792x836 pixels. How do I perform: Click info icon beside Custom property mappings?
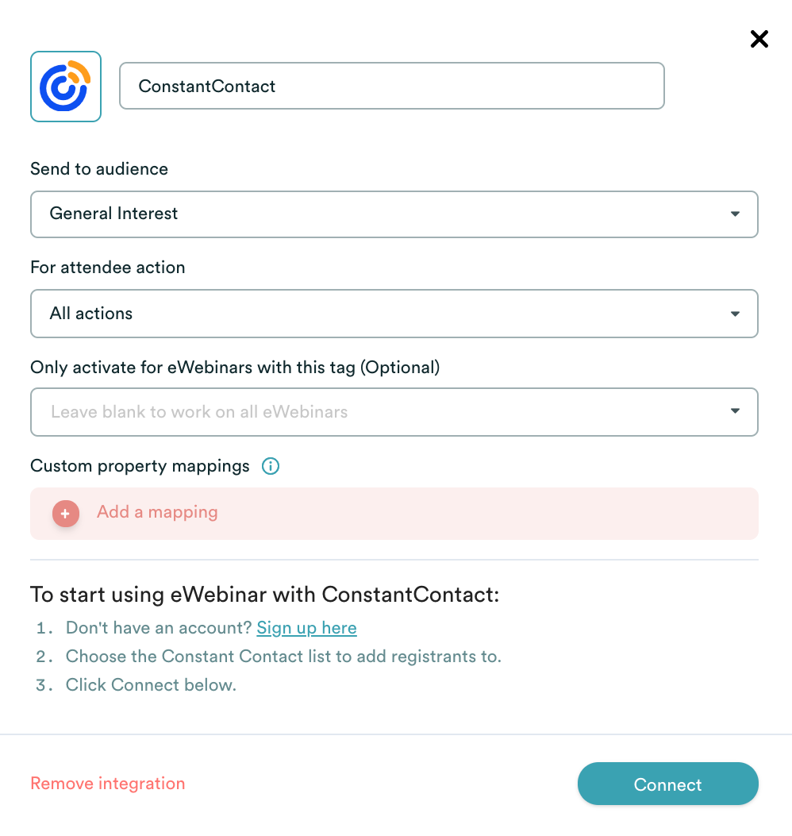(271, 466)
